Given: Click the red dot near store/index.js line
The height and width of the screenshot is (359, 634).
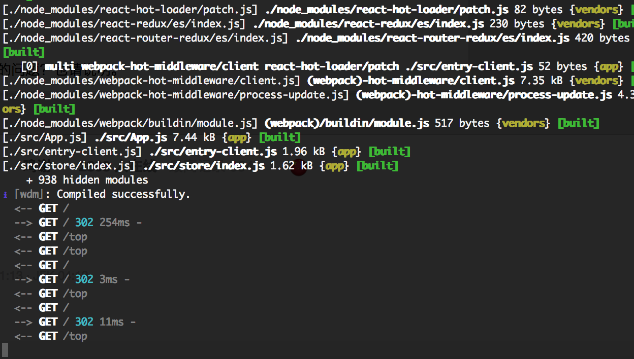Looking at the screenshot, I should click(x=299, y=167).
